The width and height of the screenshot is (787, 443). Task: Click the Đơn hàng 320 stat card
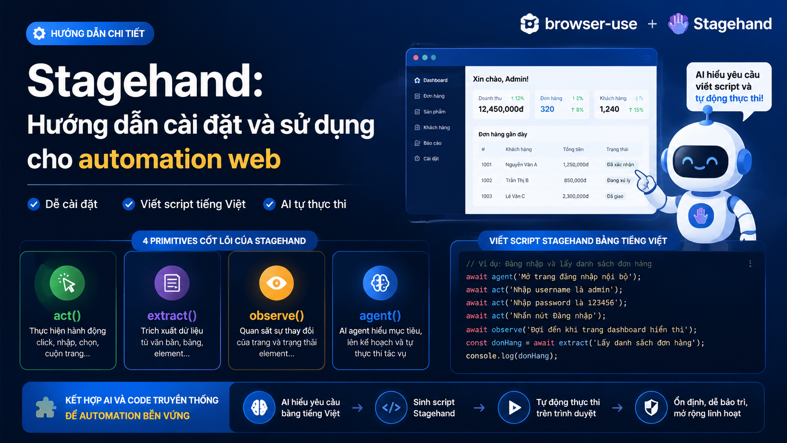[x=562, y=104]
